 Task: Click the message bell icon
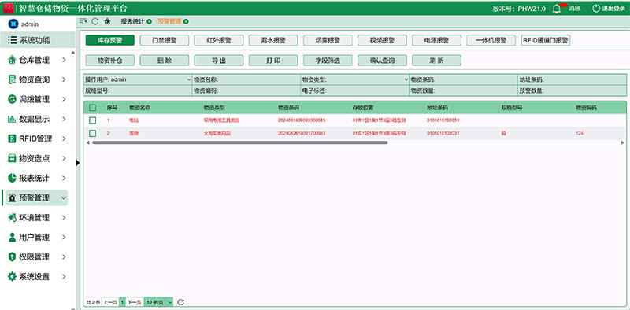(557, 9)
